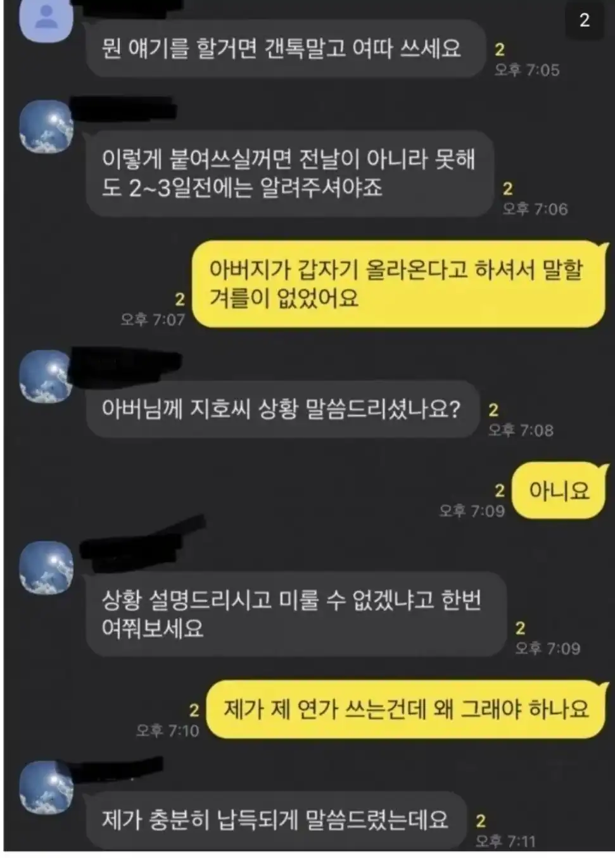Image resolution: width=615 pixels, height=858 pixels.
Task: Select the gray message about 갠톡말고 여따 쓰세요
Action: click(x=285, y=49)
